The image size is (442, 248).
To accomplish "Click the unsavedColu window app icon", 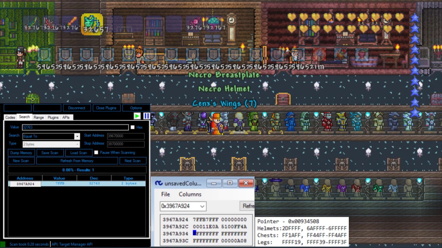I will [159, 183].
